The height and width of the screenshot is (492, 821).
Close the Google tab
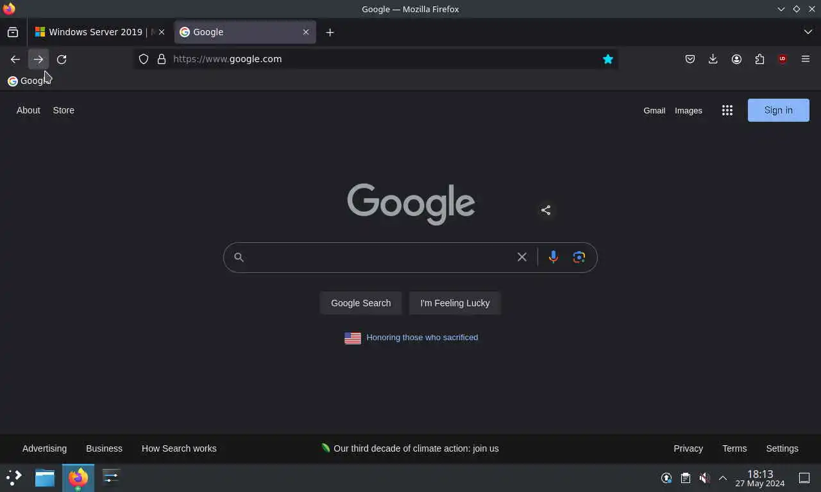[306, 32]
